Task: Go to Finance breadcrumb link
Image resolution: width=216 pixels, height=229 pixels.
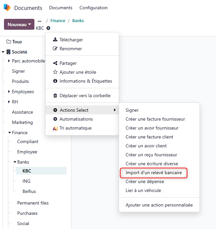Action: 58,20
